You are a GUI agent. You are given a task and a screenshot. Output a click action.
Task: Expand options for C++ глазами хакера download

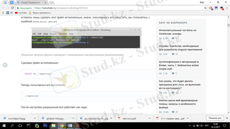click(x=188, y=118)
